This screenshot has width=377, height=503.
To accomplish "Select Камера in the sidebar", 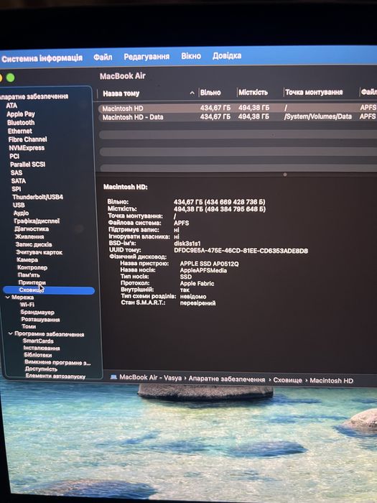I will click(x=27, y=260).
